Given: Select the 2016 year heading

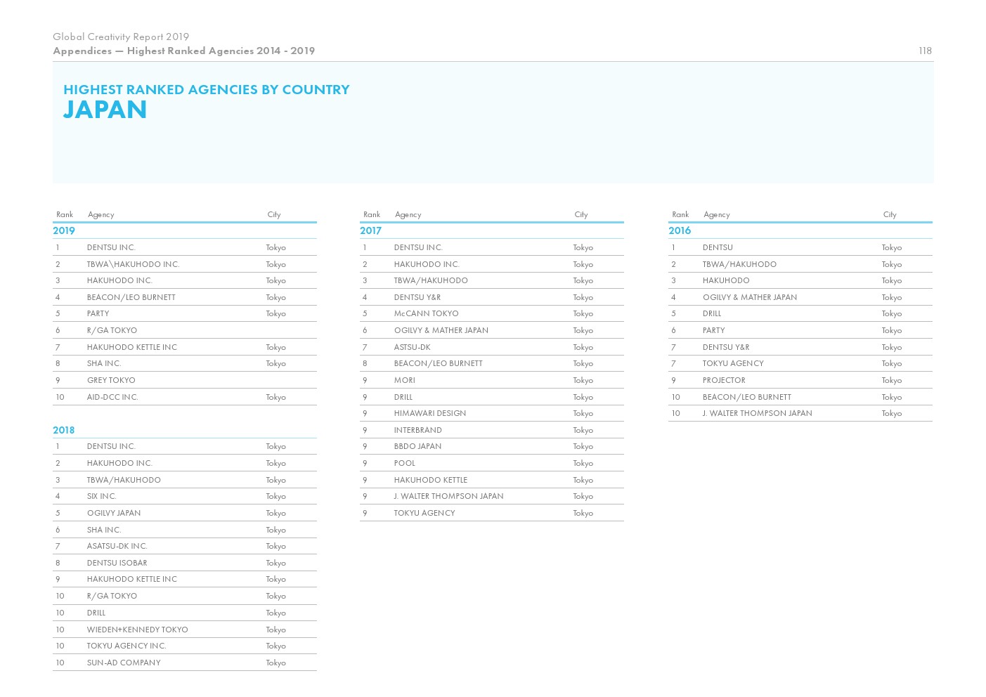Looking at the screenshot, I should 680,230.
